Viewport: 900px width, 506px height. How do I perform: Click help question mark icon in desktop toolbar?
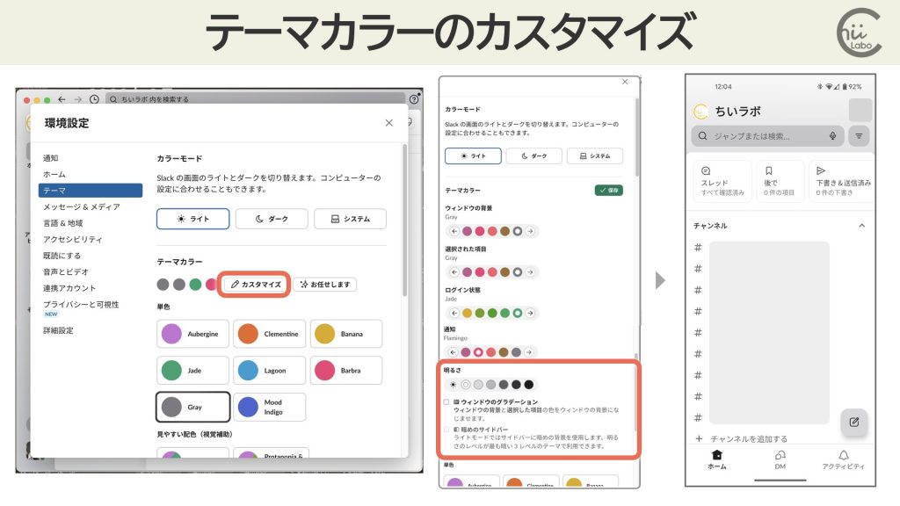[414, 99]
